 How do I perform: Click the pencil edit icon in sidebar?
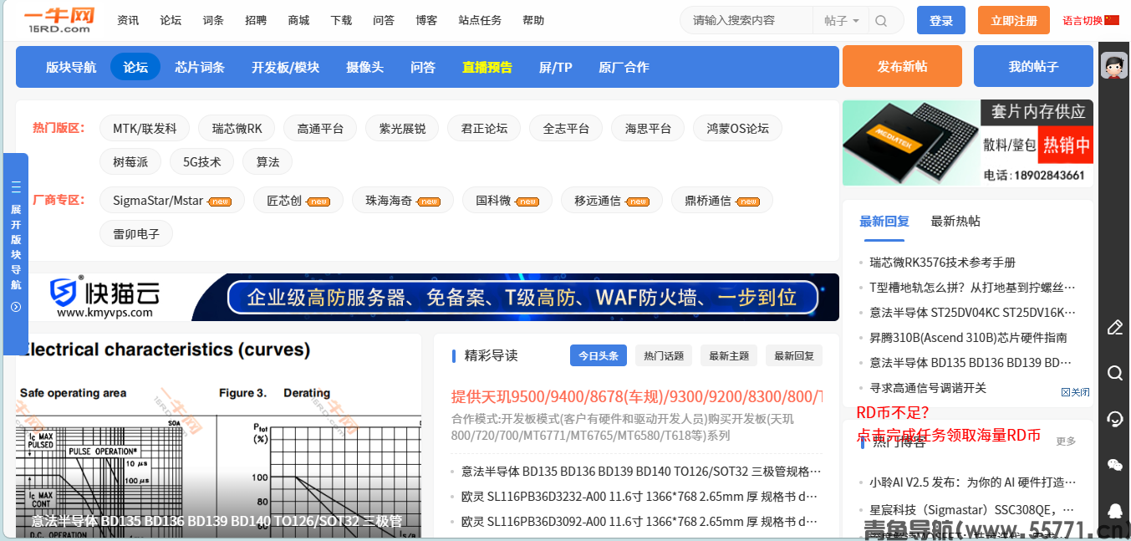tap(1114, 327)
